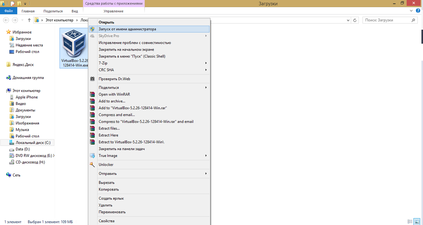Switch to the Поделиться ribbon tab
The image size is (423, 225).
click(53, 11)
